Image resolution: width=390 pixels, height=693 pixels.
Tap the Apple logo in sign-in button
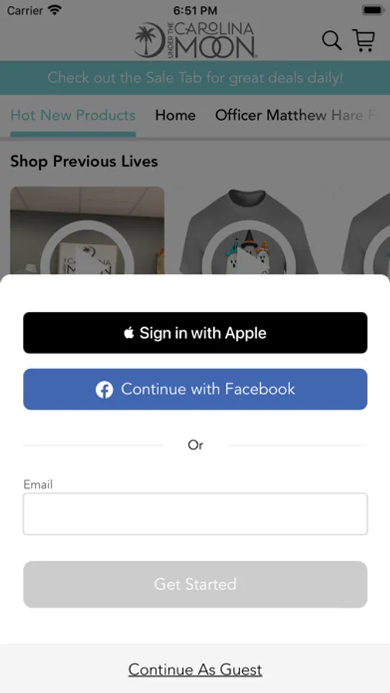coord(128,333)
